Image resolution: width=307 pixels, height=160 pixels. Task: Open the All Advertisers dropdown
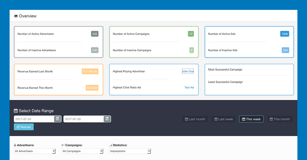coord(35,151)
